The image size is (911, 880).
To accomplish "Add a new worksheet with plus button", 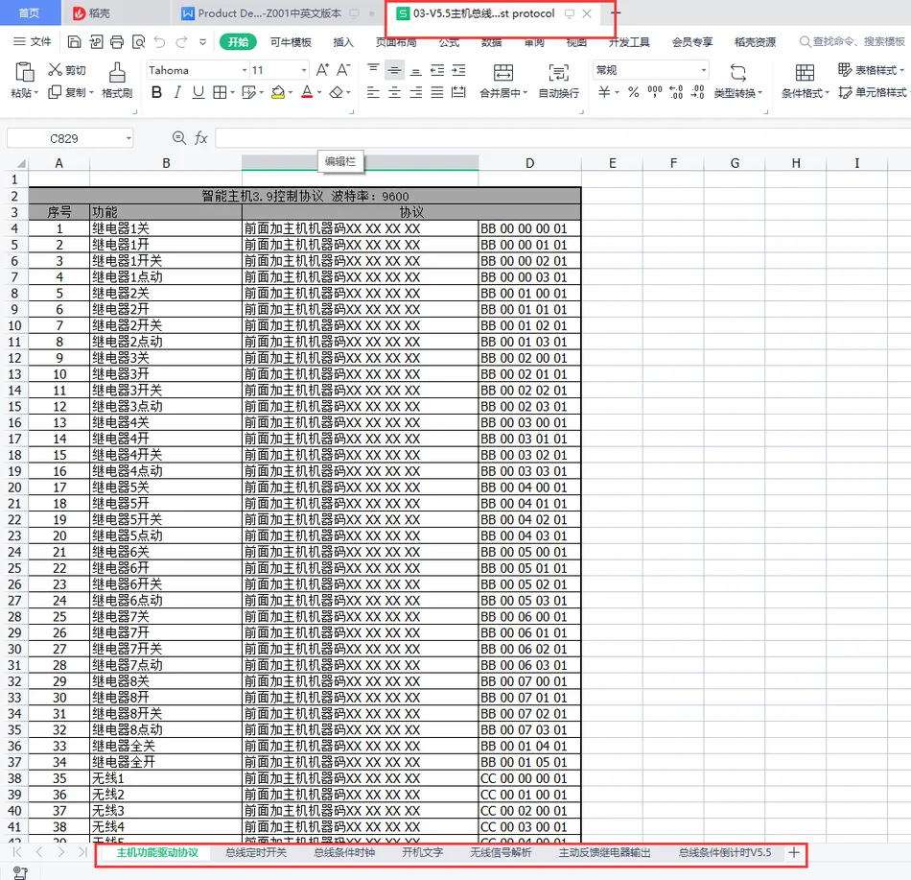I will 794,853.
